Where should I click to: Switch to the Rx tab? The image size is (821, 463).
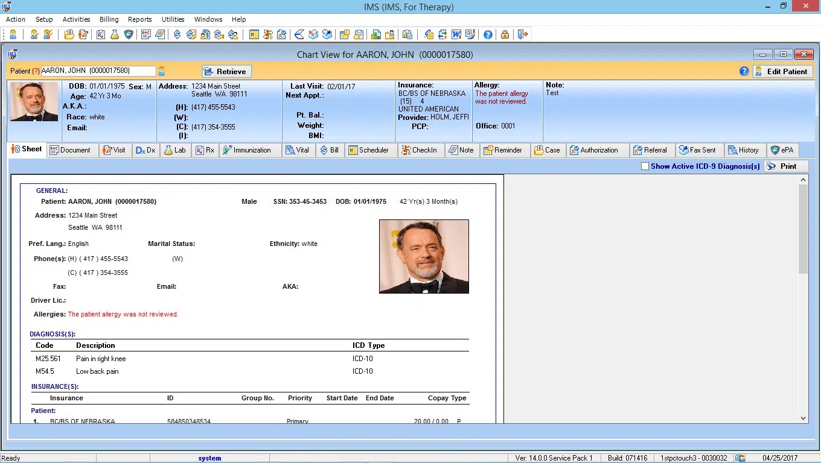point(205,150)
